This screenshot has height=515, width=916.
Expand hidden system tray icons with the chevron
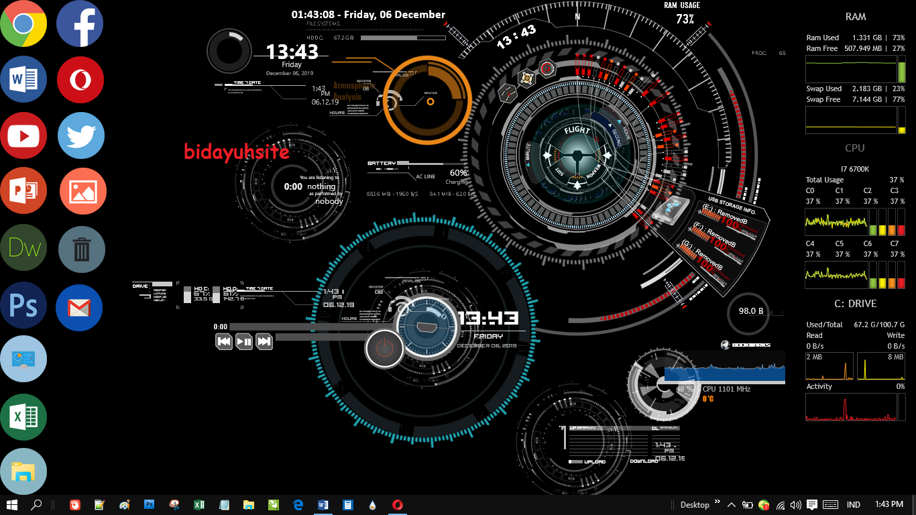(731, 504)
